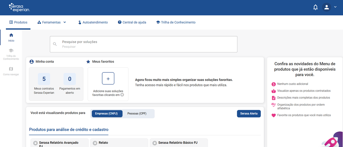Viewport: 343px width, 147px height.
Task: Click the Meus favoritos star icon
Action: tap(88, 62)
